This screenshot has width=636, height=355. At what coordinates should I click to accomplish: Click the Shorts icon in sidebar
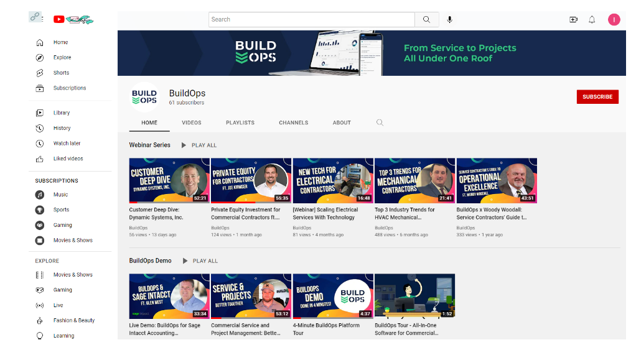coord(39,73)
